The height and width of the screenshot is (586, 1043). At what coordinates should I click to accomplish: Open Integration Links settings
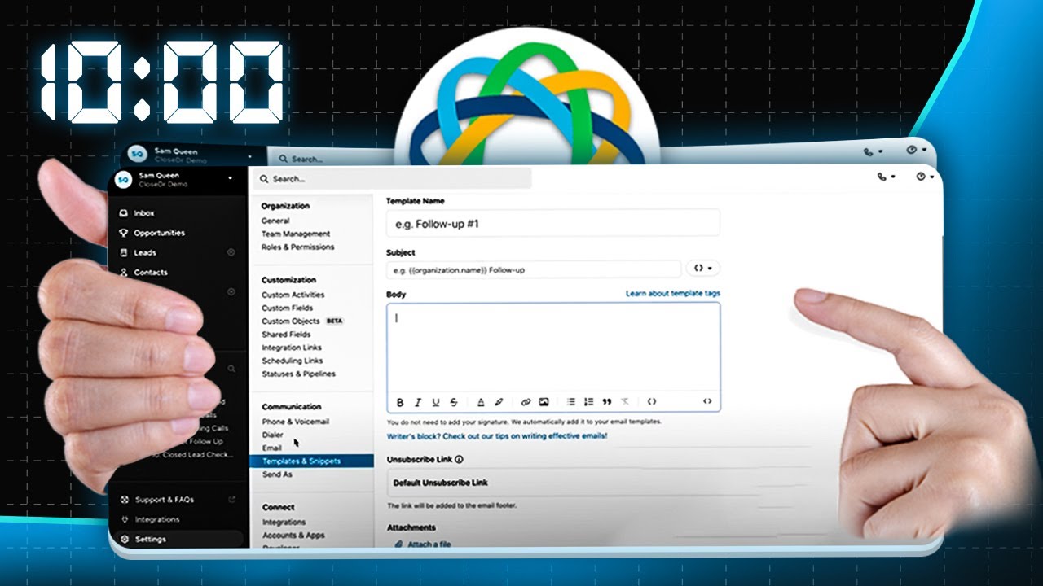coord(292,348)
